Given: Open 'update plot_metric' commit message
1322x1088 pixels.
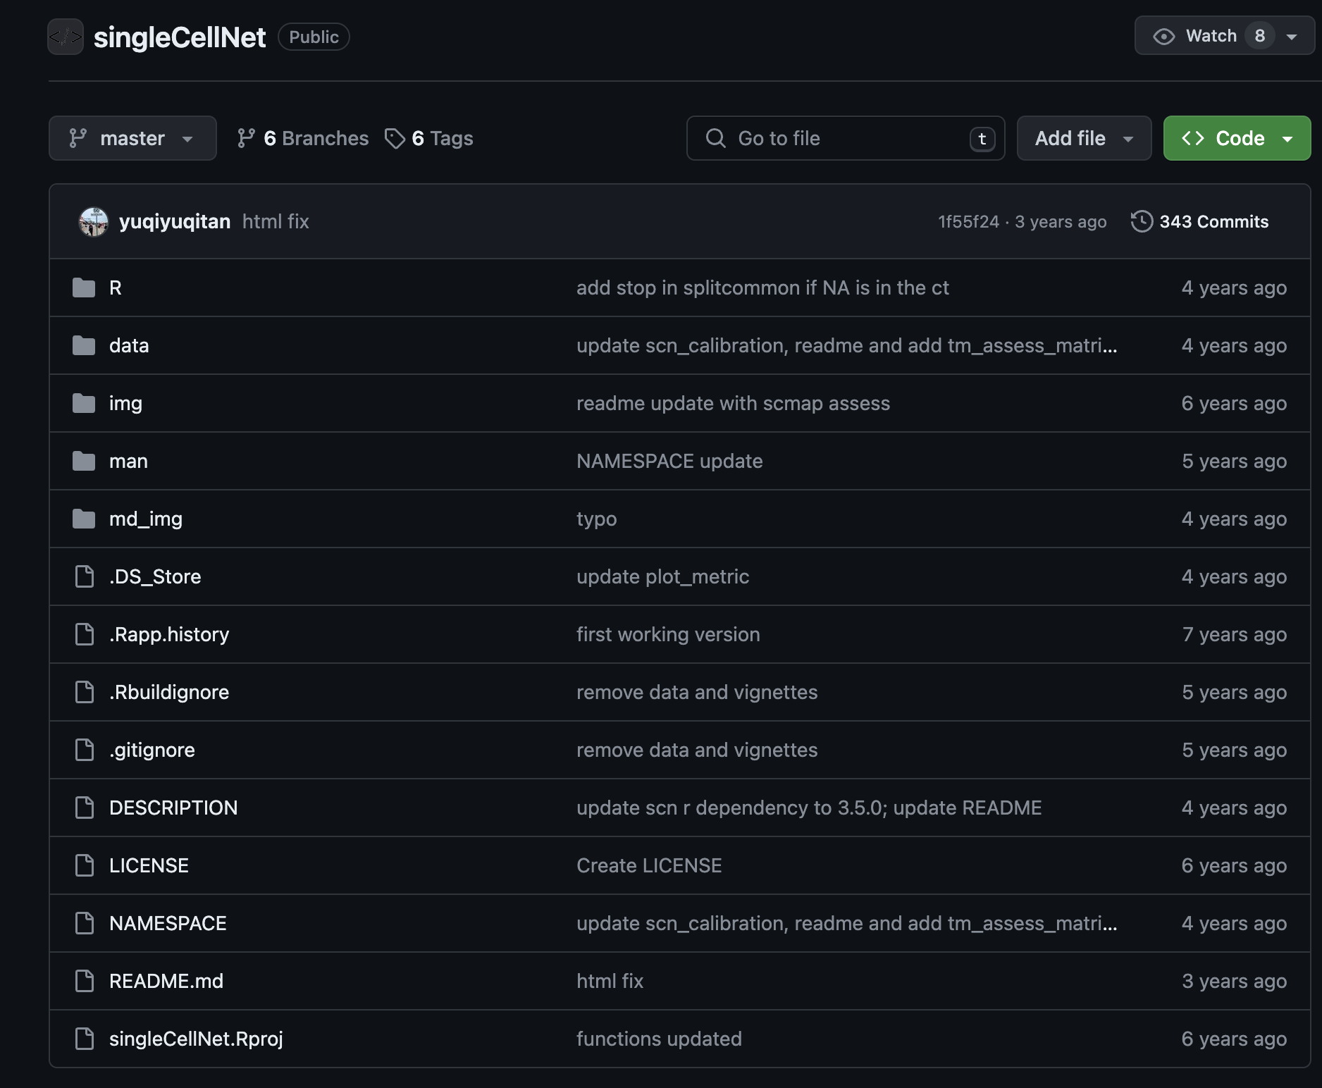Looking at the screenshot, I should point(662,576).
